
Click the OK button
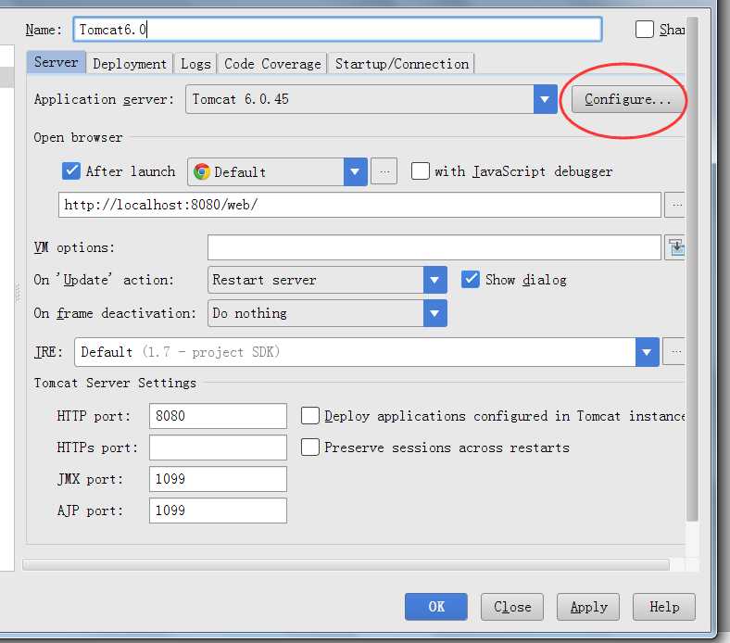(436, 607)
